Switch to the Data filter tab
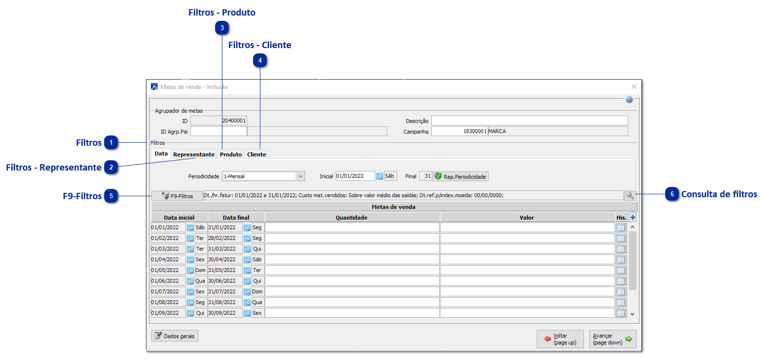Screen dimensions: 765x359 [x=161, y=154]
